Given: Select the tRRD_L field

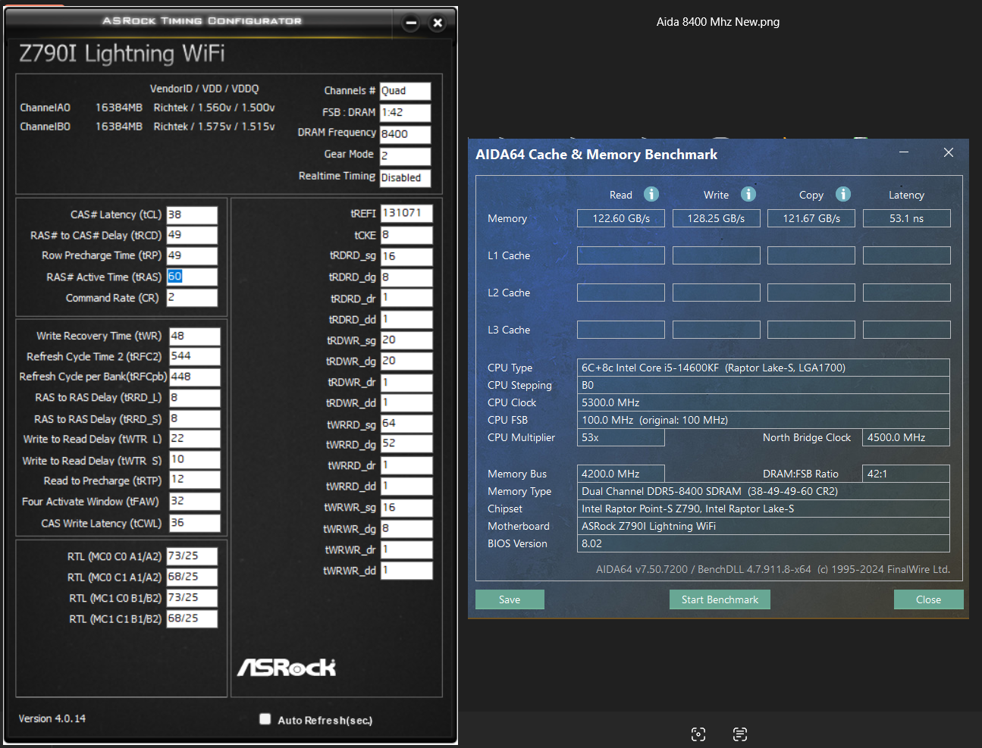Looking at the screenshot, I should click(x=195, y=397).
